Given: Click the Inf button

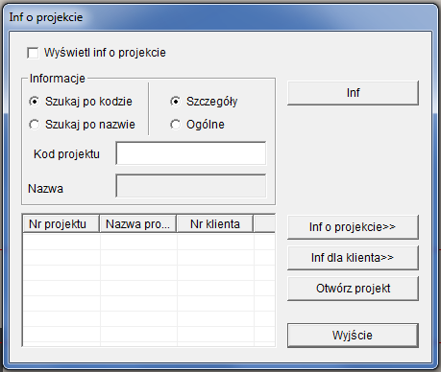Looking at the screenshot, I should point(353,93).
